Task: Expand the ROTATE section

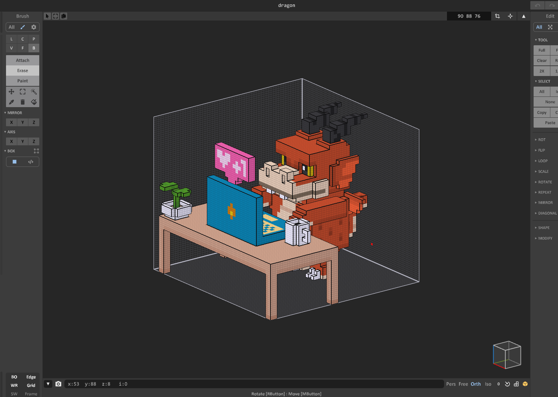Action: pyautogui.click(x=545, y=182)
